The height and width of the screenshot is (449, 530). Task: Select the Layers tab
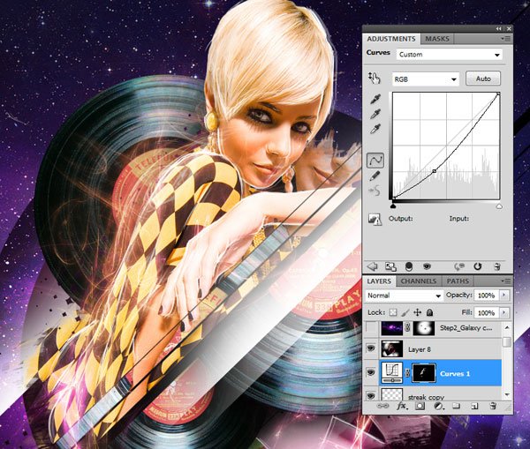tap(379, 281)
